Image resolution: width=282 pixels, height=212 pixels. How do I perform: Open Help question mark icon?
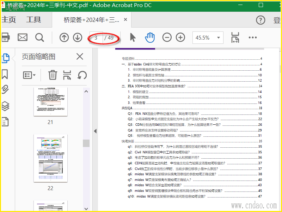260,20
